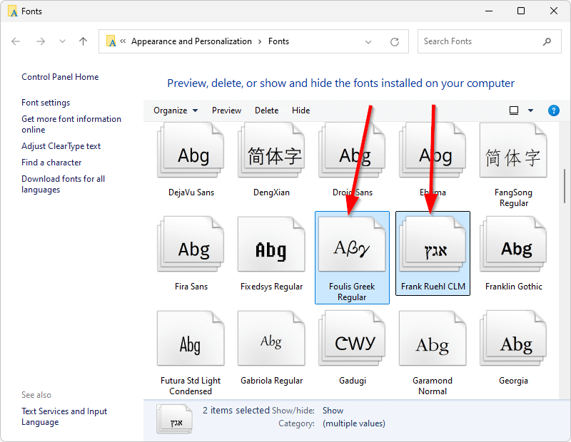Click the (multiple values) category text
The height and width of the screenshot is (442, 571).
pyautogui.click(x=353, y=423)
